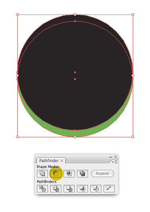Collapse the Pathfinder panel with the minimize dash
Screen dimensions: 150x212
tap(110, 157)
